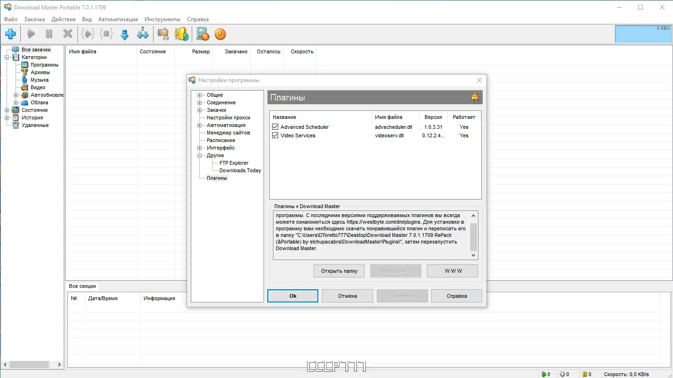The height and width of the screenshot is (378, 673).
Task: Open the Автоматизация menu in menu bar
Action: 118,19
